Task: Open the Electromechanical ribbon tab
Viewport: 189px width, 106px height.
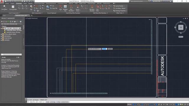Action: (x=51, y=3)
